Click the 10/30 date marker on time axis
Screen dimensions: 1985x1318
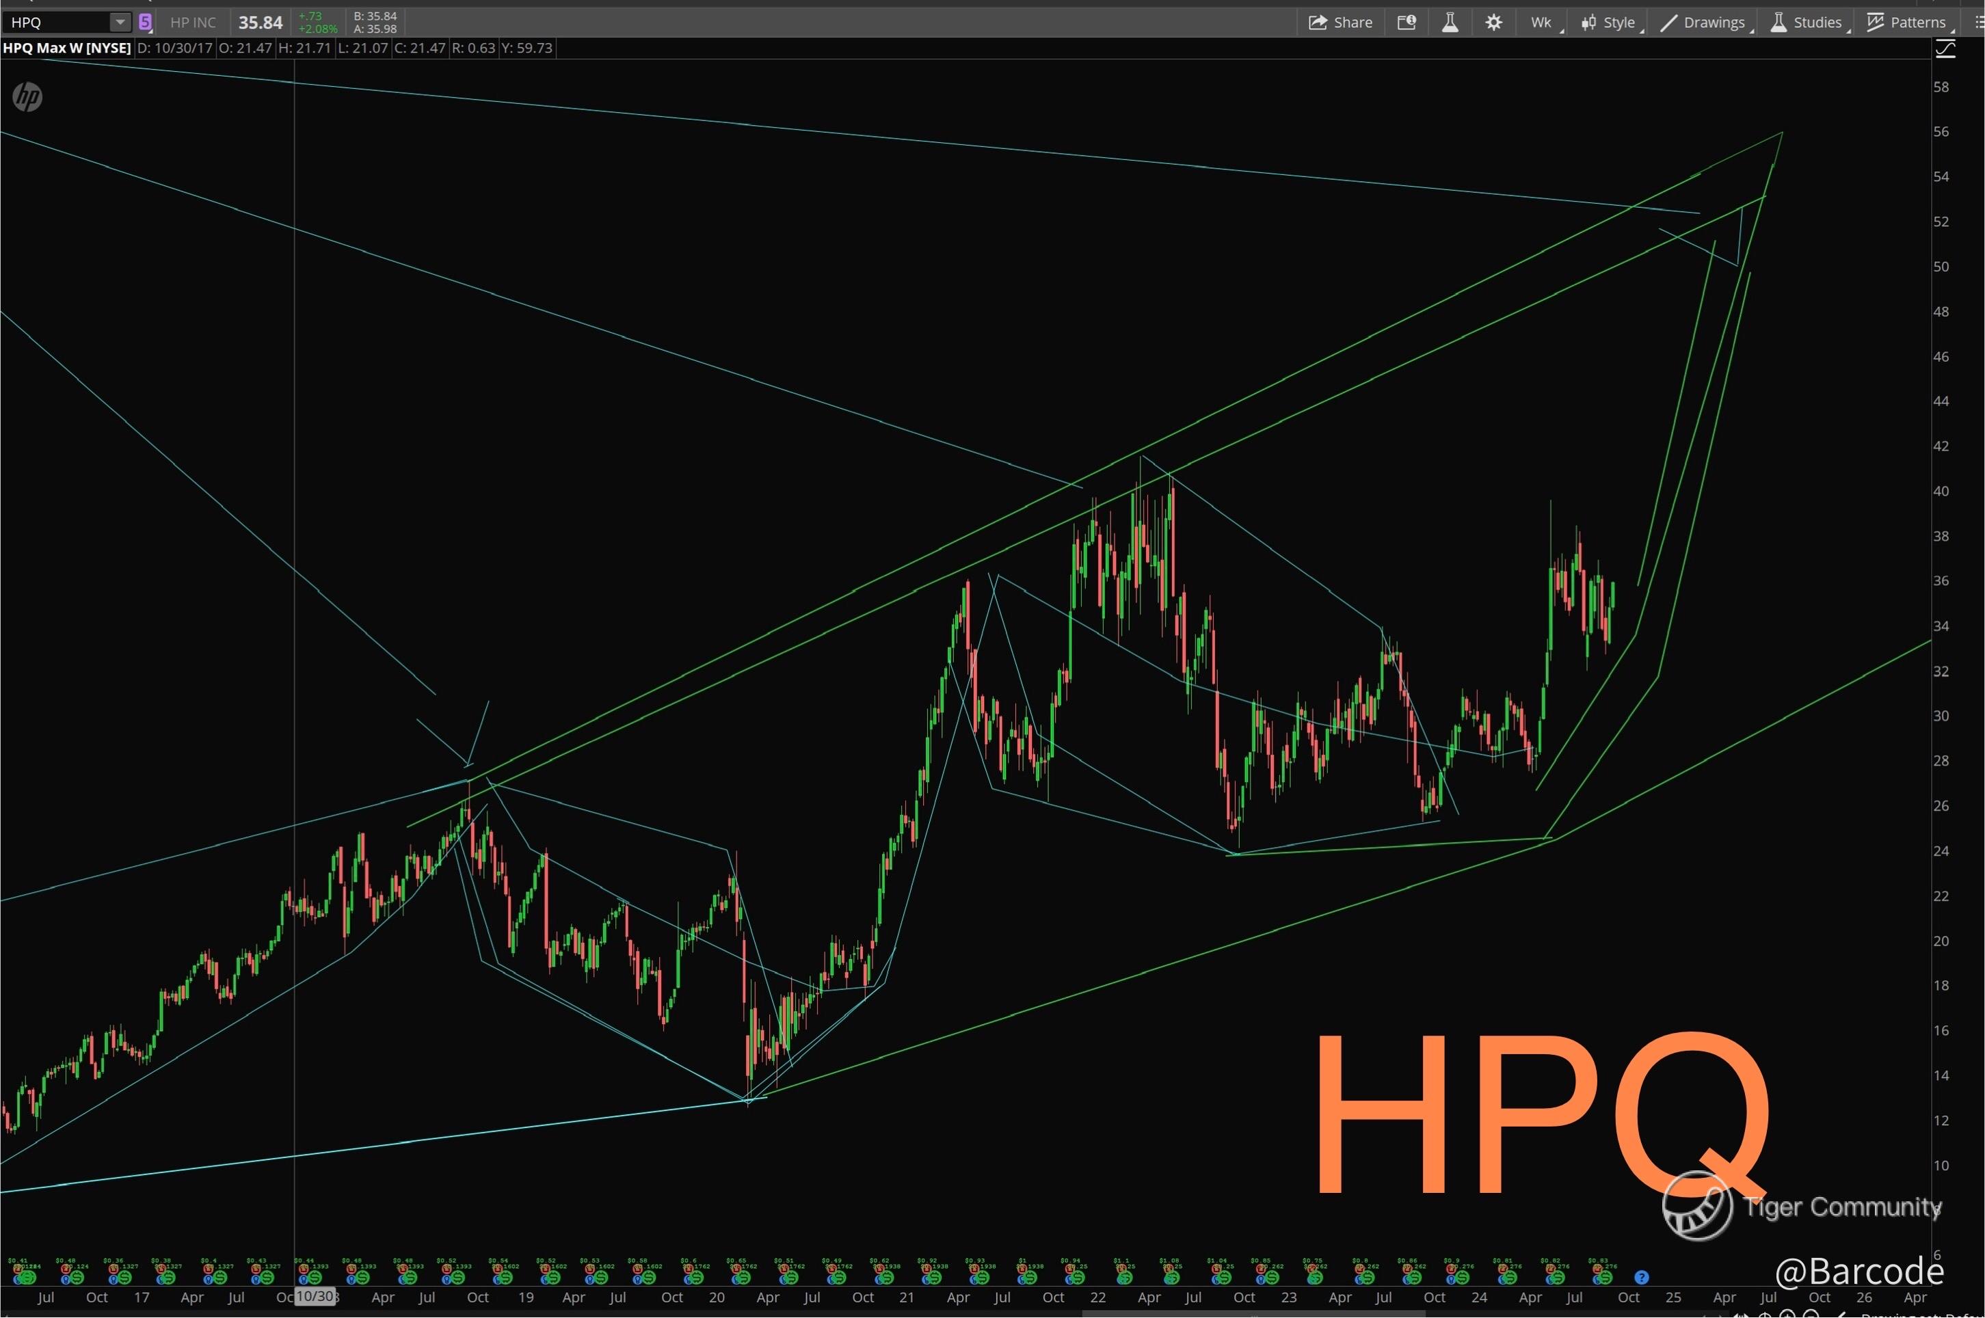[x=315, y=1296]
